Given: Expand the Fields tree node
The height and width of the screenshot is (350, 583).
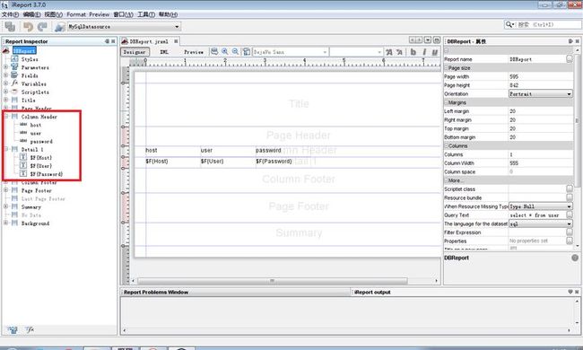Looking at the screenshot, I should tap(5, 75).
